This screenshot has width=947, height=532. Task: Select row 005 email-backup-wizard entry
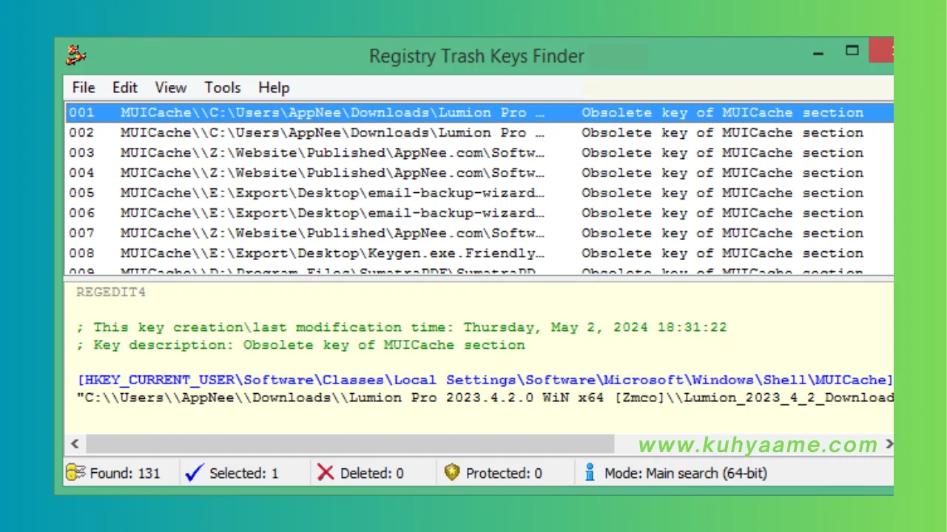click(479, 193)
